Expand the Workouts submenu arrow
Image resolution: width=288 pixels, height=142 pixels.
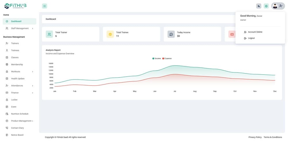32,71
